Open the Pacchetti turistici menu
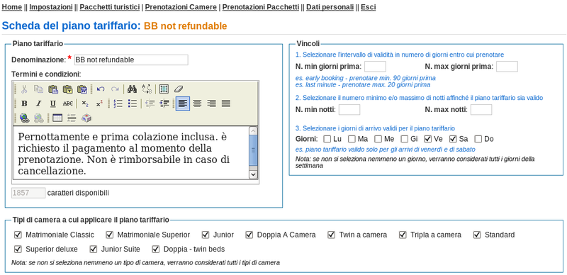This screenshot has width=567, height=275. pyautogui.click(x=110, y=7)
